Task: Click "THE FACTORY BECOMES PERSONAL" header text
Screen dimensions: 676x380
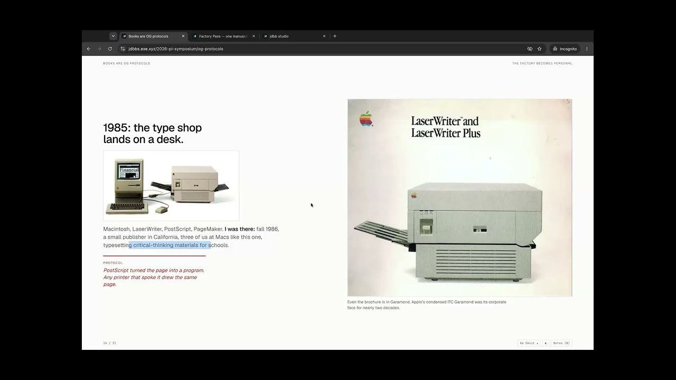Action: [542, 63]
